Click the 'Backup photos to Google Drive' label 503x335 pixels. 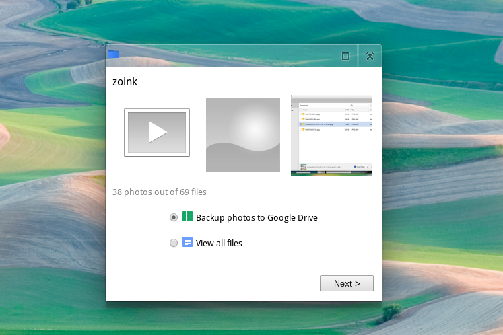(257, 217)
